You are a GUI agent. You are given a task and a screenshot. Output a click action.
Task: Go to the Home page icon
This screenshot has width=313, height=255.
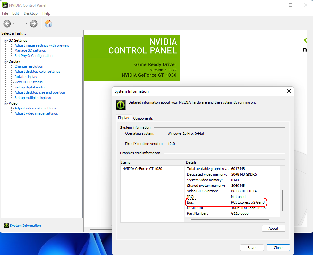pos(48,24)
